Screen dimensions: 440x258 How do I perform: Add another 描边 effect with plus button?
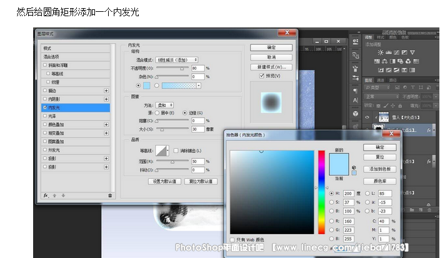click(x=106, y=90)
